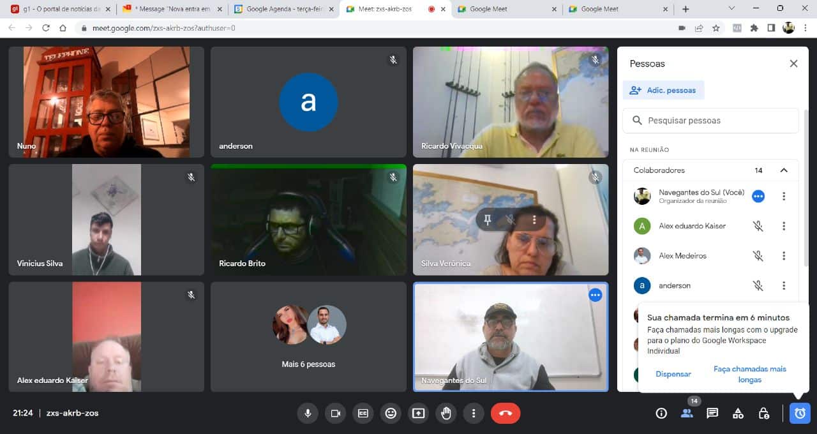Open more options for Alex Medeiros
Screen dimensions: 817x434
[784, 256]
